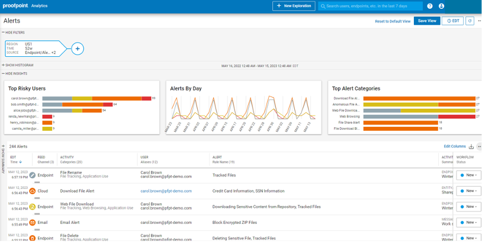Open workflow status dropdown for Download File Alert
Viewport: 482px width, 244px height.
coord(468,191)
